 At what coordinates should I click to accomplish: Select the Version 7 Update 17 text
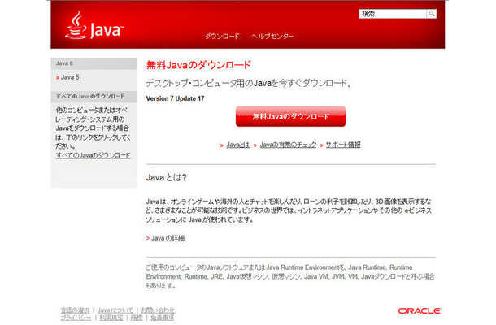175,98
